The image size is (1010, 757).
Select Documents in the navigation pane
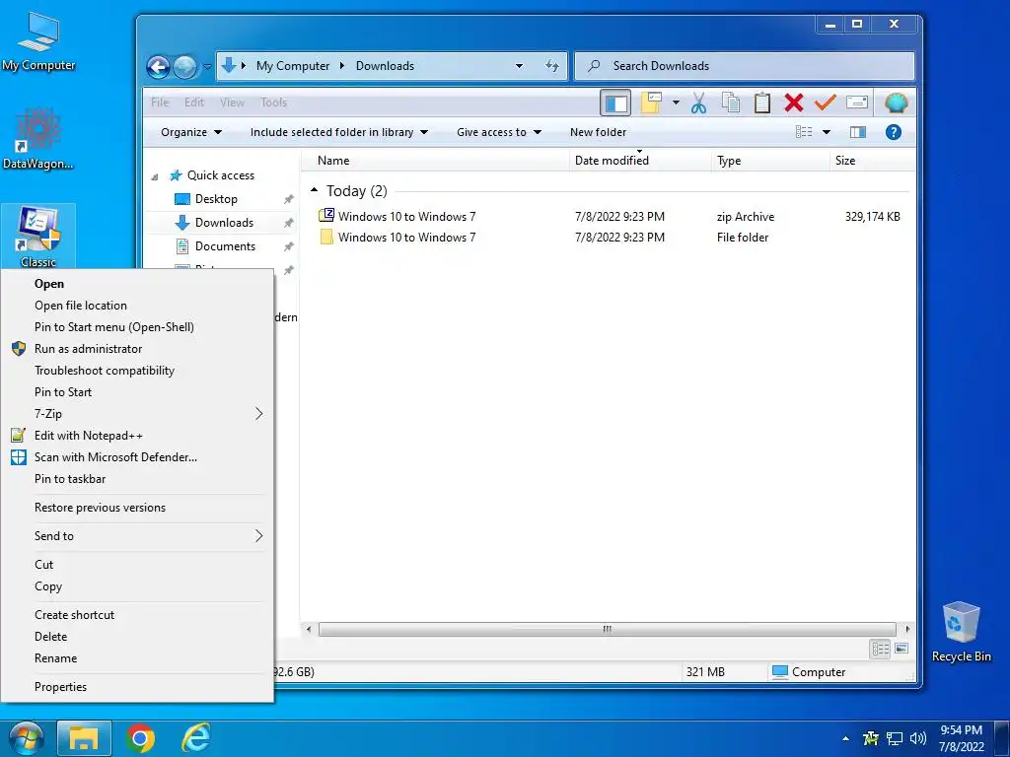(x=225, y=245)
